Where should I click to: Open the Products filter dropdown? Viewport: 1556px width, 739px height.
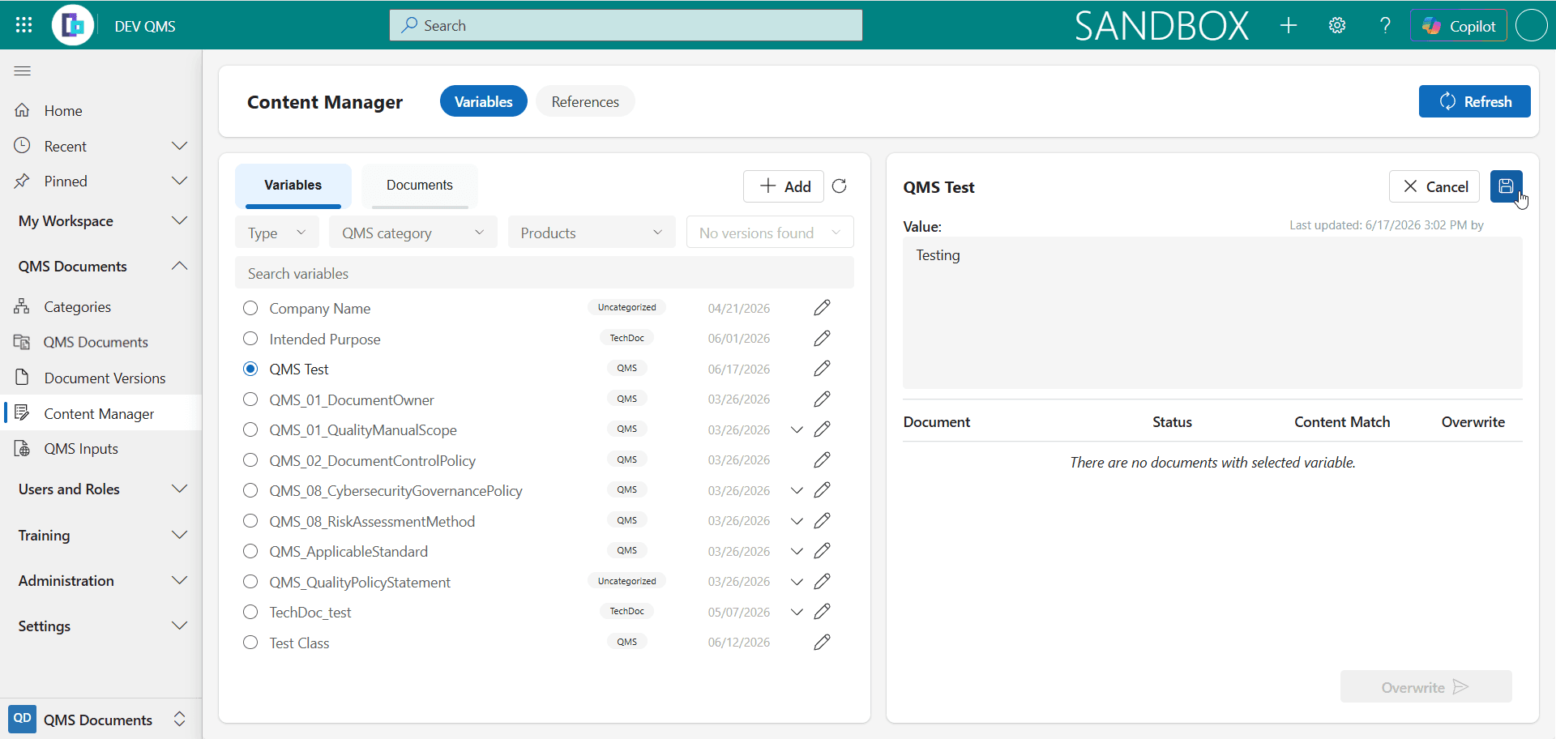(x=592, y=233)
